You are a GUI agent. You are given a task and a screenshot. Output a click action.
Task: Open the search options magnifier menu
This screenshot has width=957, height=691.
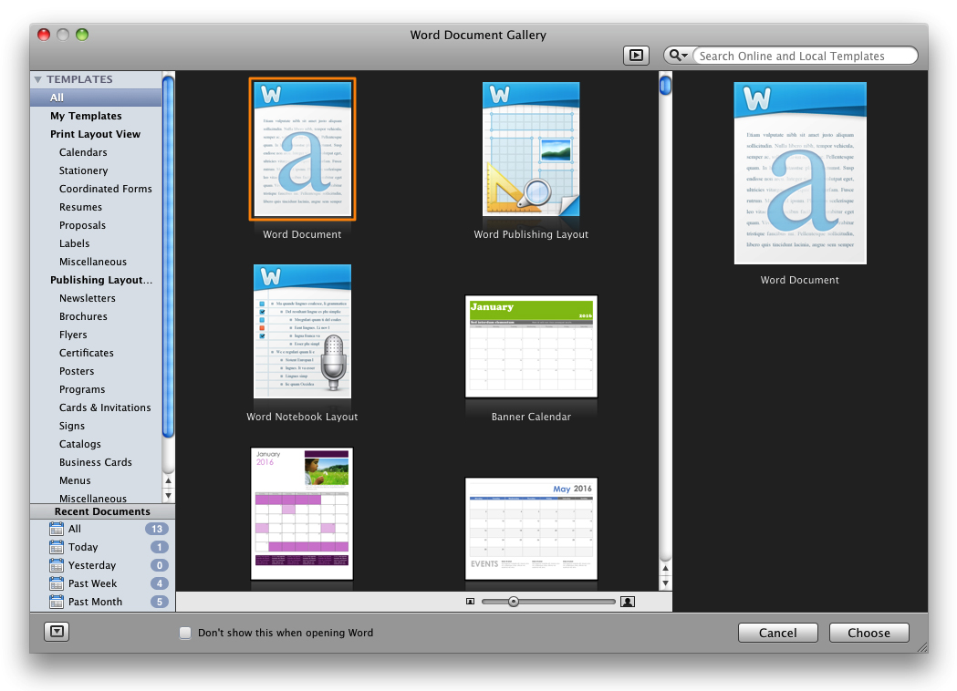pyautogui.click(x=678, y=56)
